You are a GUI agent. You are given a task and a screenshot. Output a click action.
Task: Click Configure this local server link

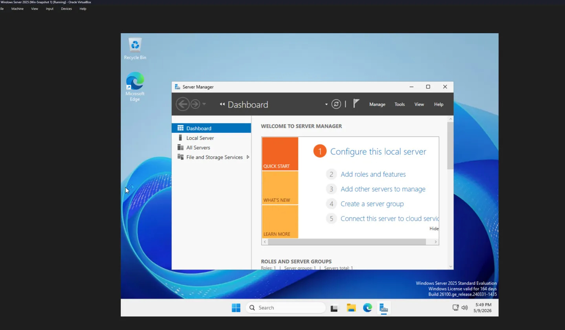coord(378,152)
